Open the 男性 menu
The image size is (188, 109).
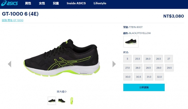tap(28, 3)
